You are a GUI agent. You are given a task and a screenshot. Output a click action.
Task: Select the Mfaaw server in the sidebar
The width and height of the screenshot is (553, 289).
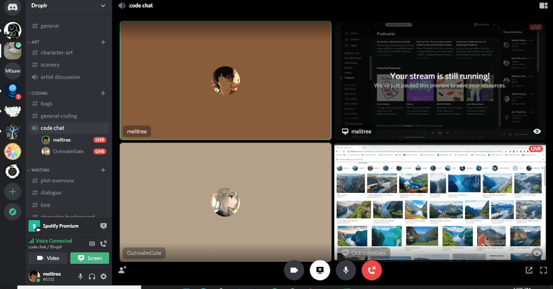[x=12, y=71]
